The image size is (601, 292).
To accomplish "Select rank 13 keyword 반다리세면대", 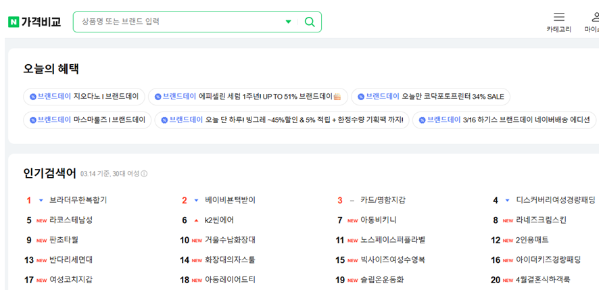I will coord(71,260).
